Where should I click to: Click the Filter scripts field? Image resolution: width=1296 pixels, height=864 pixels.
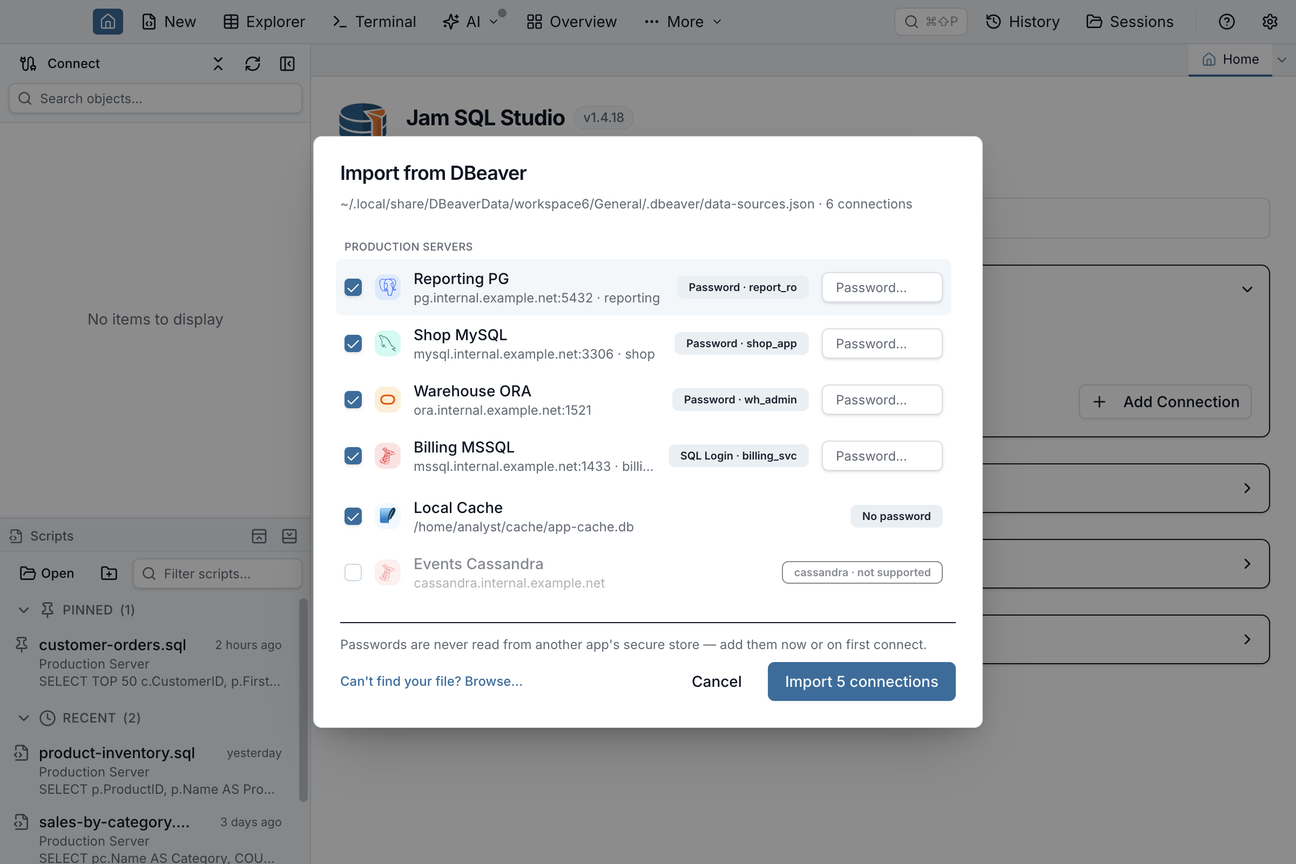[218, 573]
